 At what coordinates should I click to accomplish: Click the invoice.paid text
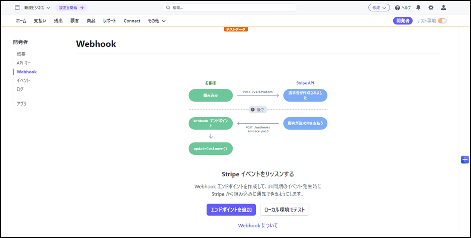tap(258, 131)
